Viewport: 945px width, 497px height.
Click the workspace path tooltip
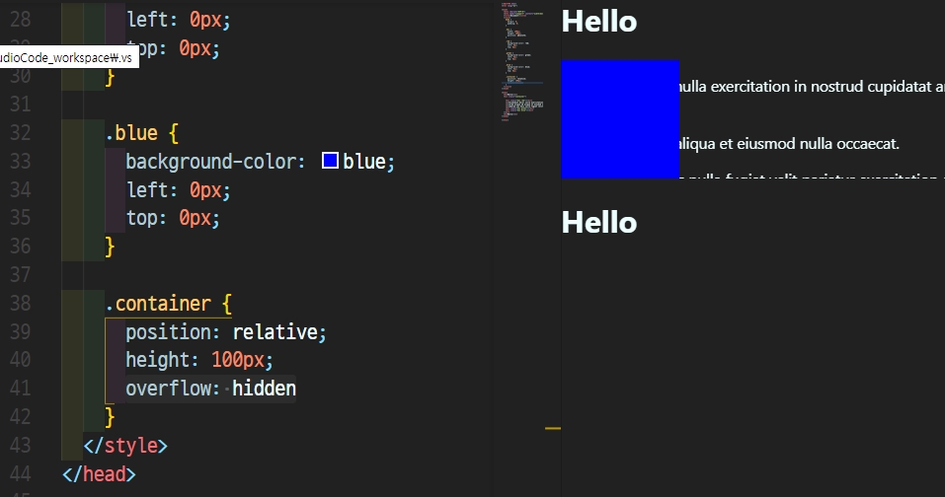coord(69,57)
